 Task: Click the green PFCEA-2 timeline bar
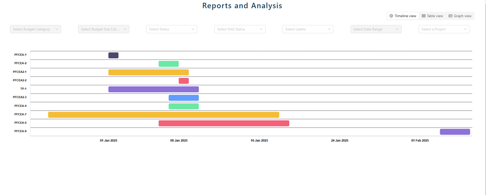point(168,64)
